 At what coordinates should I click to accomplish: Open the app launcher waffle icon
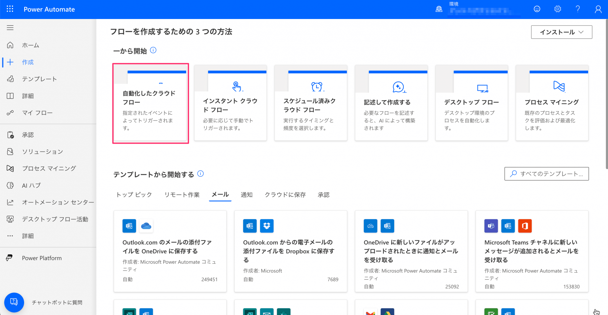(10, 9)
